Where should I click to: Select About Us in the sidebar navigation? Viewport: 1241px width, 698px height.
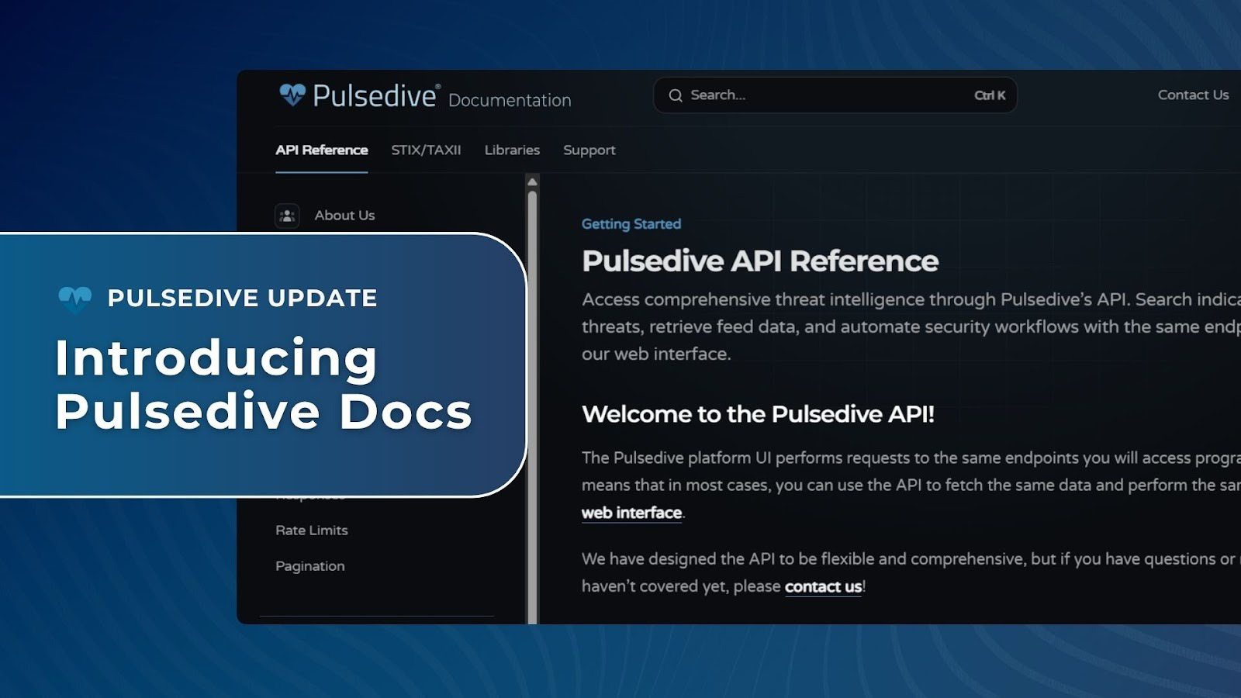tap(344, 215)
